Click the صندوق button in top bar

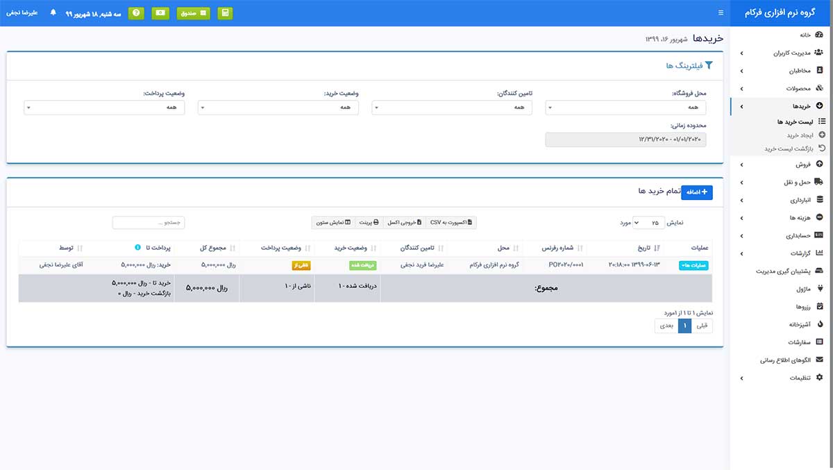point(193,13)
